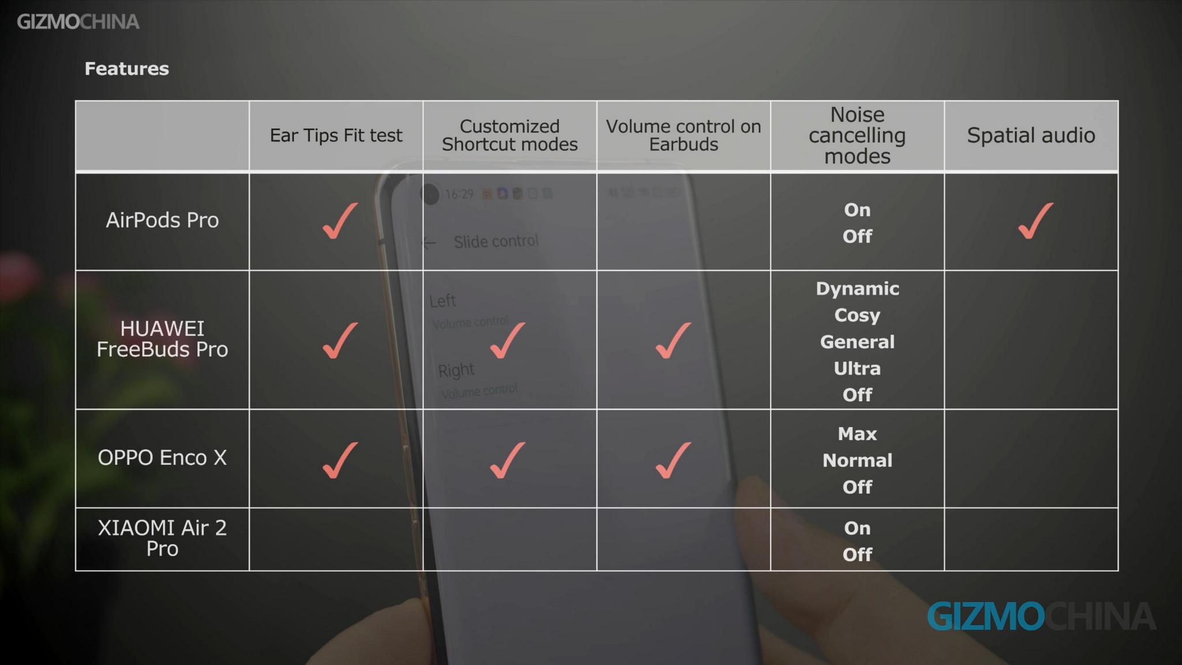Toggle AirPods Pro noise cancelling On mode
This screenshot has width=1182, height=665.
click(856, 210)
